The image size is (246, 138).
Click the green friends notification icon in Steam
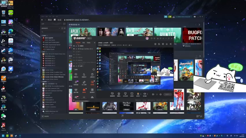point(170,17)
